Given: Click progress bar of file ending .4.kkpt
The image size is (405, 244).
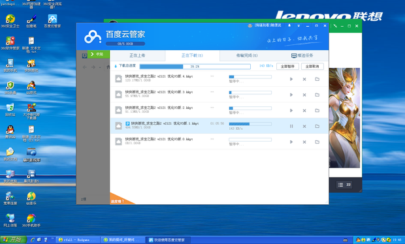Looking at the screenshot, I should point(250,77).
